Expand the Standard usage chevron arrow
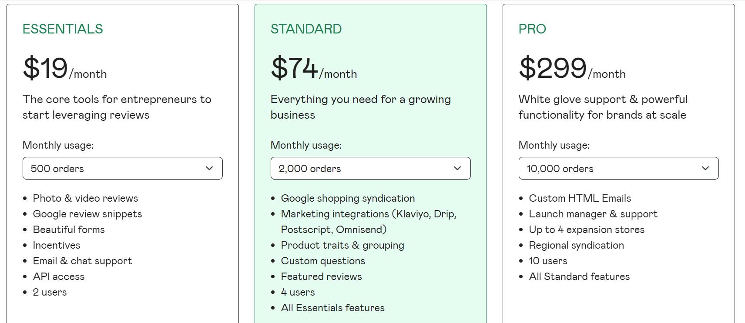The image size is (745, 323). coord(457,168)
